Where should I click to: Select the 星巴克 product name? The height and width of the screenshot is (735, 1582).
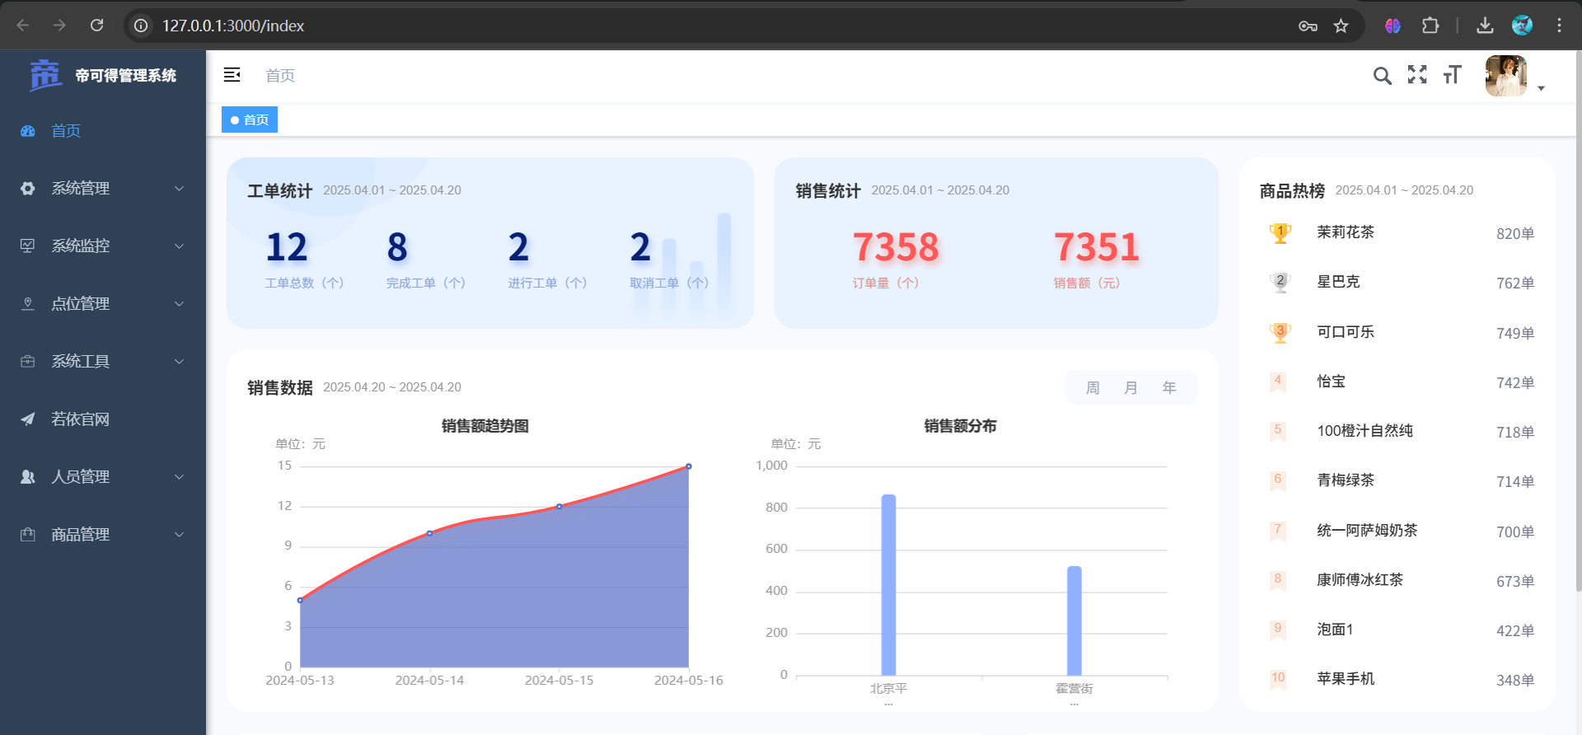coord(1338,282)
